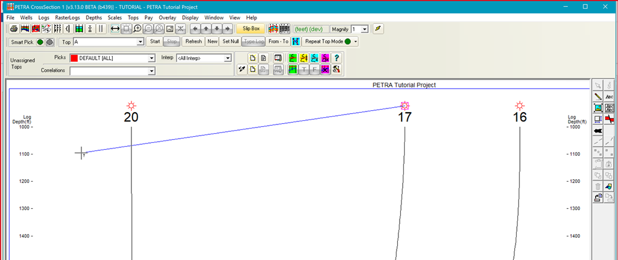Toggle the Slip Box button
This screenshot has height=260, width=618.
[x=251, y=29]
